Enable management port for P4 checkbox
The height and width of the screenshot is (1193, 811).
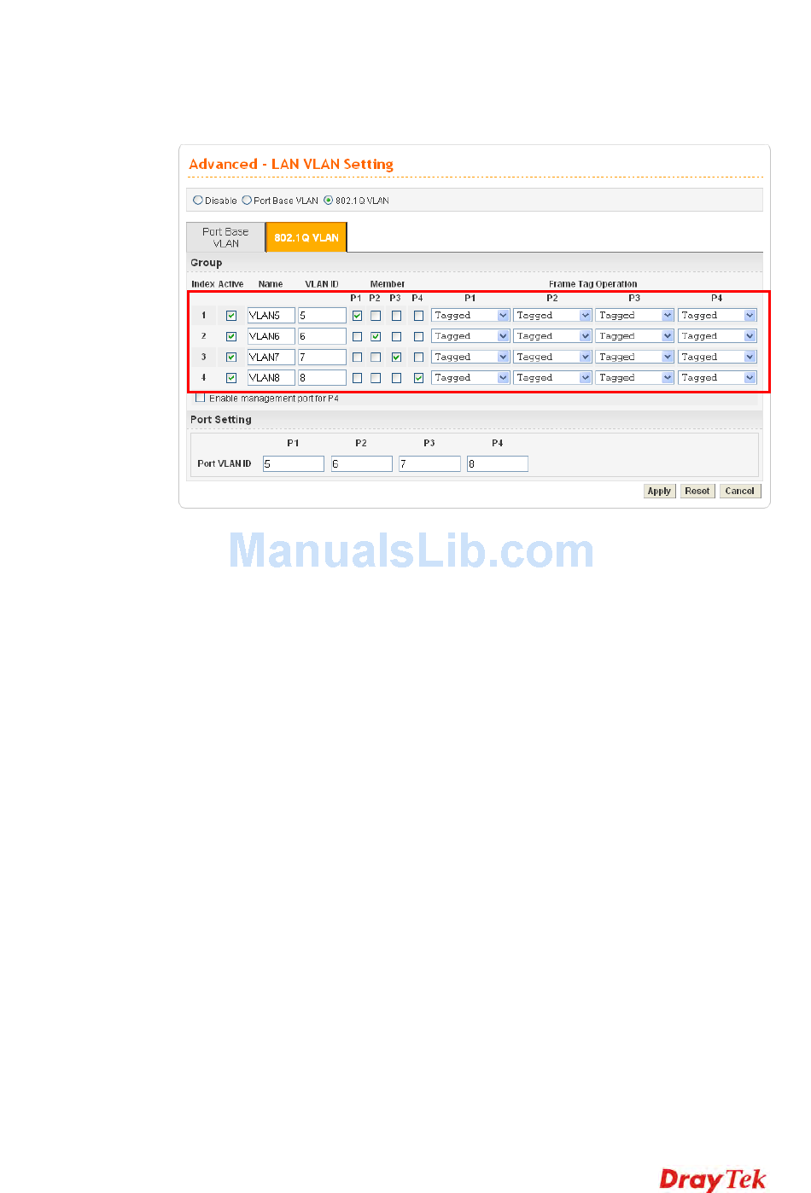click(x=201, y=398)
